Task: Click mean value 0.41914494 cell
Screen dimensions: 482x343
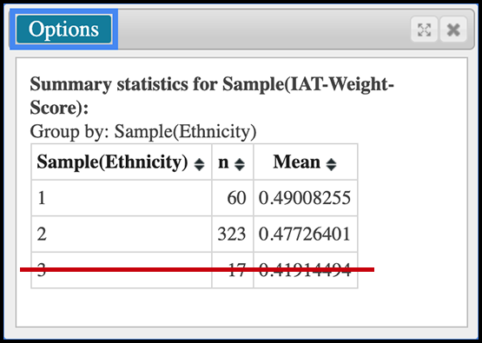Action: click(x=306, y=270)
